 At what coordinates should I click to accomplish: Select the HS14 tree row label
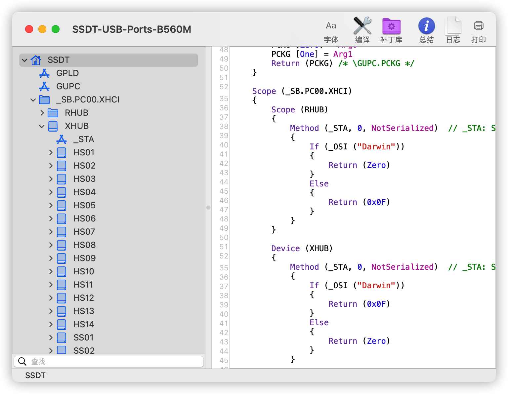point(84,324)
